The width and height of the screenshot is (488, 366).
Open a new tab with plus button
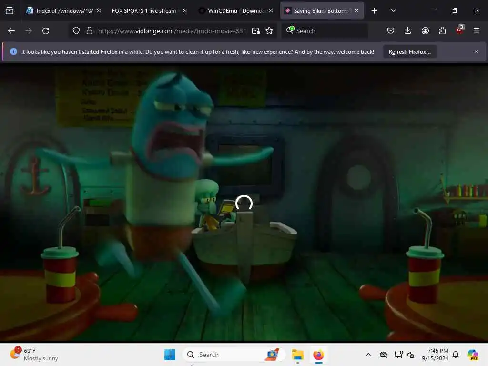coord(375,11)
